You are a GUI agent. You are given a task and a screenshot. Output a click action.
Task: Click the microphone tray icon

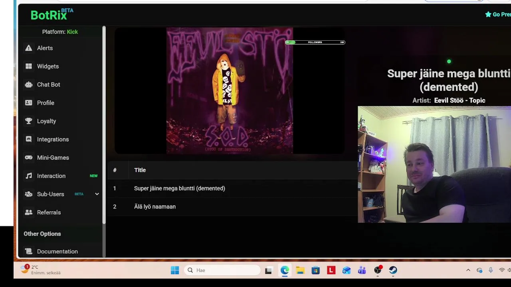(x=491, y=270)
